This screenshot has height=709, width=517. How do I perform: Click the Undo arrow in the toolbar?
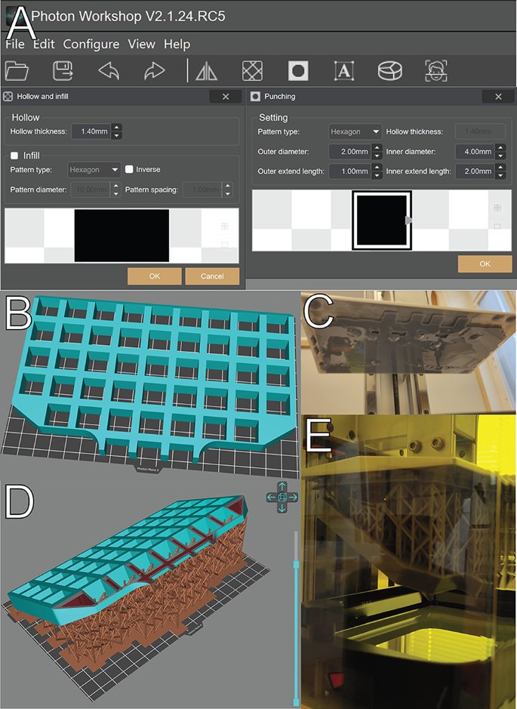pos(109,71)
